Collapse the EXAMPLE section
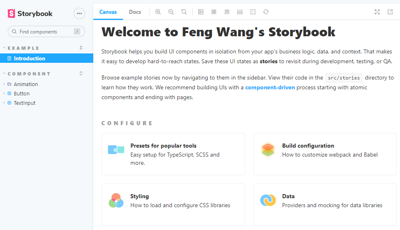400x230 pixels. click(23, 48)
